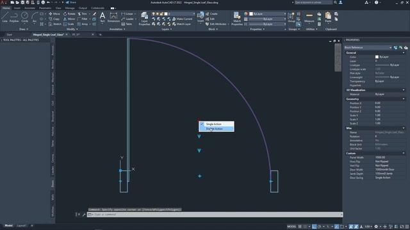Click the Match Properties tool
410x230 pixels.
tap(237, 19)
